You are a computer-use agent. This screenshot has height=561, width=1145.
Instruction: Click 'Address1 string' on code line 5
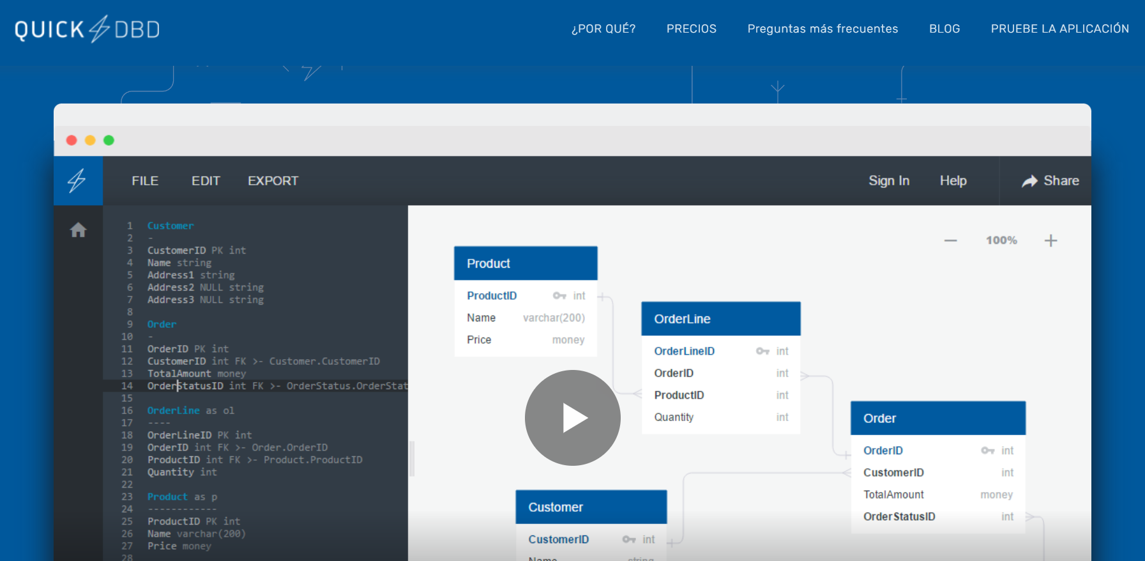click(191, 275)
